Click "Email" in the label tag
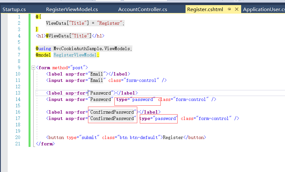285x172 pixels. coord(97,74)
